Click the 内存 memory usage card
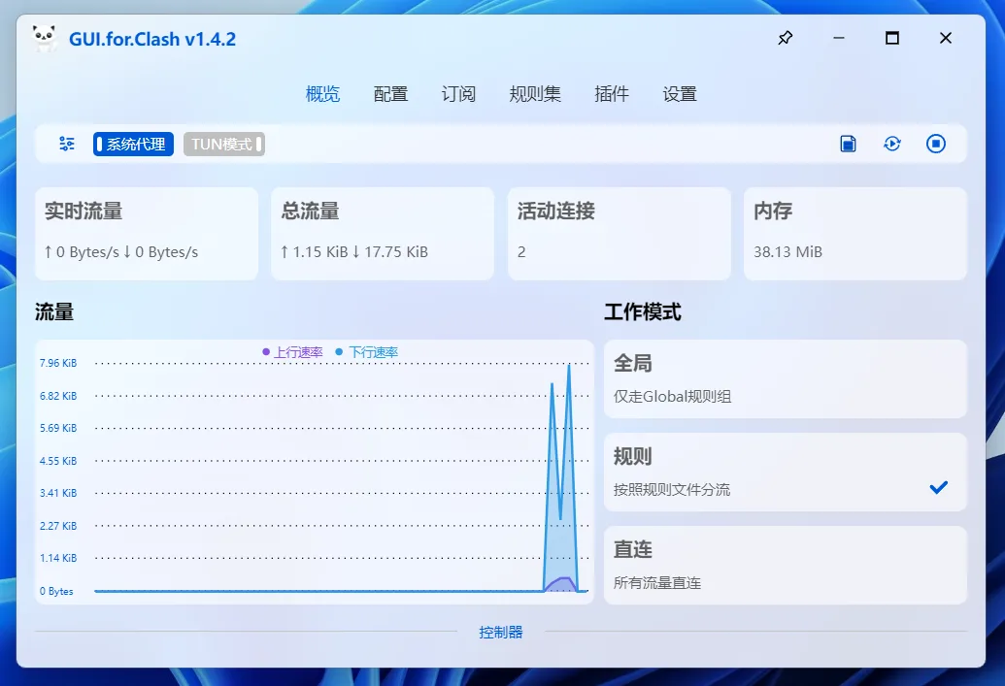 pos(854,233)
